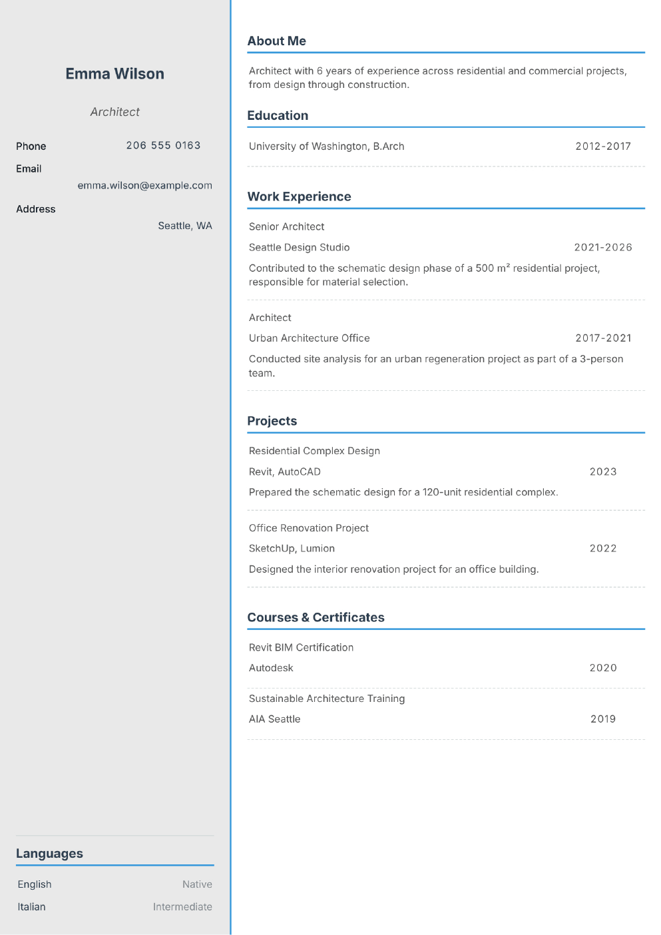Click the Education heading
The width and height of the screenshot is (661, 935).
278,116
